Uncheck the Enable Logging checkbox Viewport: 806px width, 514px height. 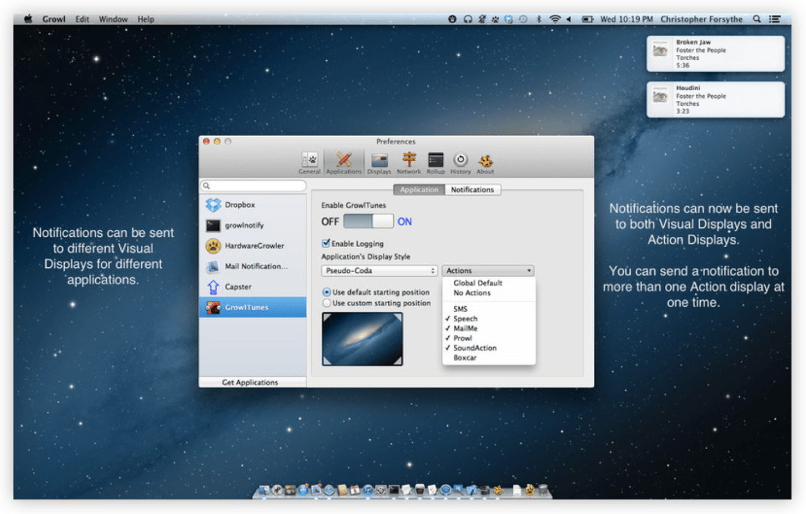[326, 243]
